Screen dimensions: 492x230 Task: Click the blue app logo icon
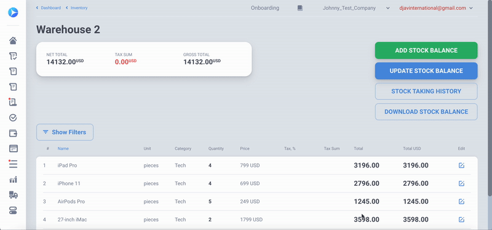point(13,12)
